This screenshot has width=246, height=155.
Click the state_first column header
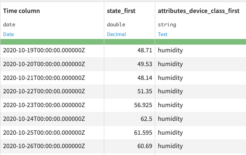click(x=121, y=11)
